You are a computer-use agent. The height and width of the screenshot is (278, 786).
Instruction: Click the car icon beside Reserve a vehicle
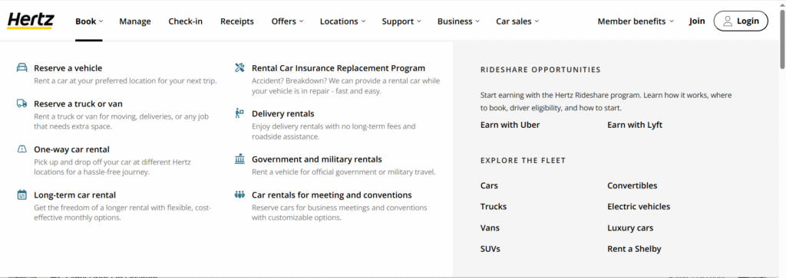[x=22, y=68]
